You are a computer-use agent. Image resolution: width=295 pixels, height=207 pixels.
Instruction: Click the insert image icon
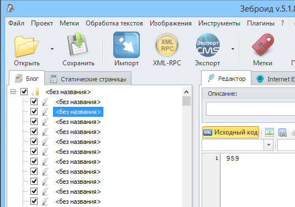coord(270,132)
